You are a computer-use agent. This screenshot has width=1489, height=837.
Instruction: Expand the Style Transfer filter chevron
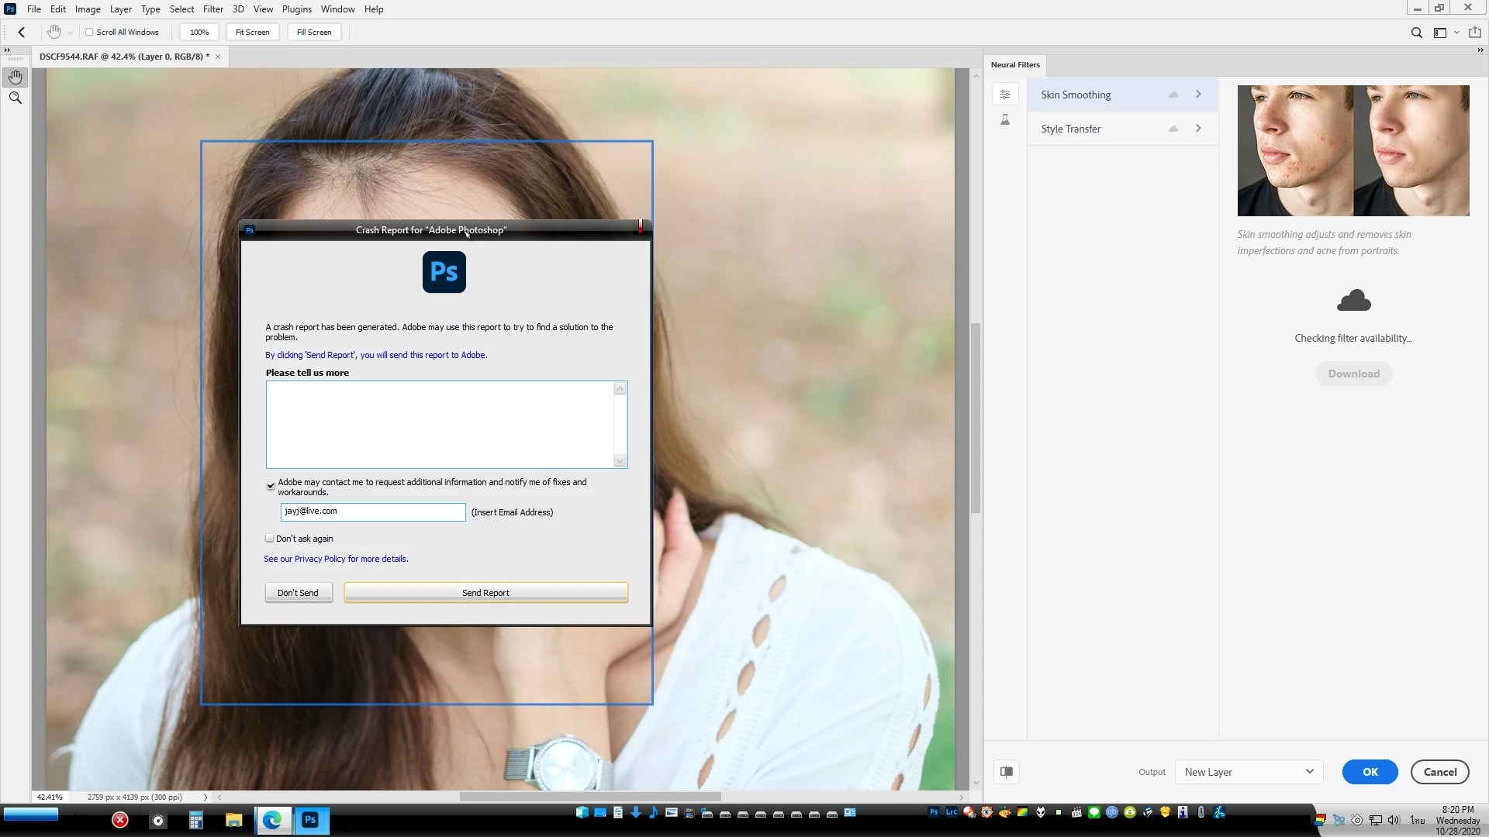(1198, 129)
